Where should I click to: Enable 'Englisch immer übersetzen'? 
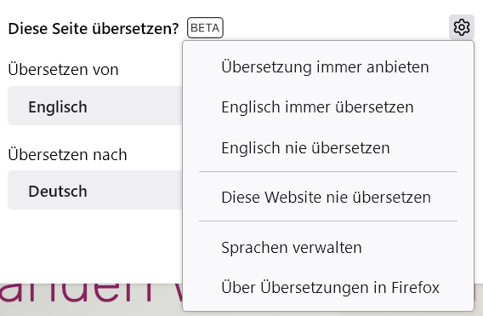(328, 107)
